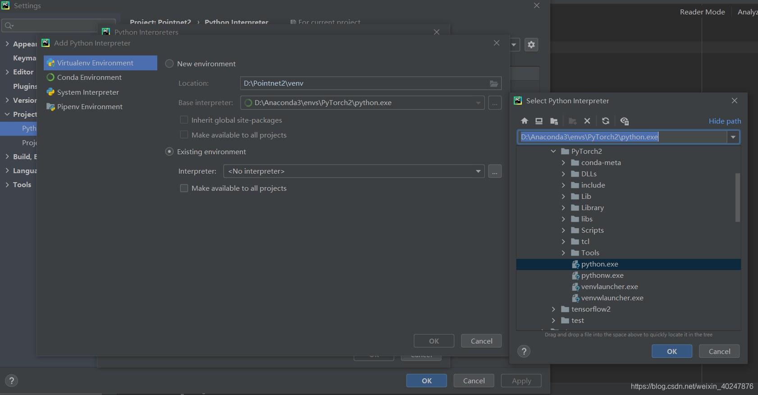Expand Appearance section in Settings sidebar
Screen dimensions: 758x395
tap(7, 44)
